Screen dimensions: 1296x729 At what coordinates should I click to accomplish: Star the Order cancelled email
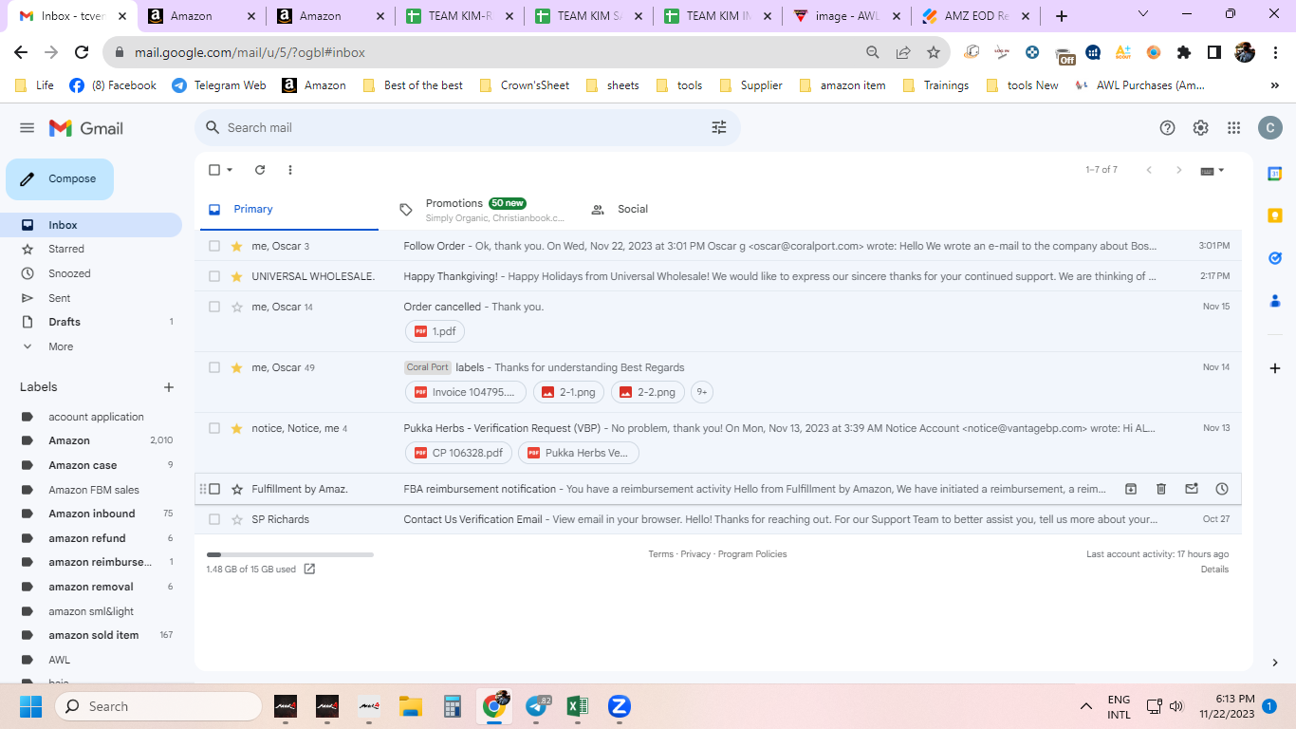point(237,307)
